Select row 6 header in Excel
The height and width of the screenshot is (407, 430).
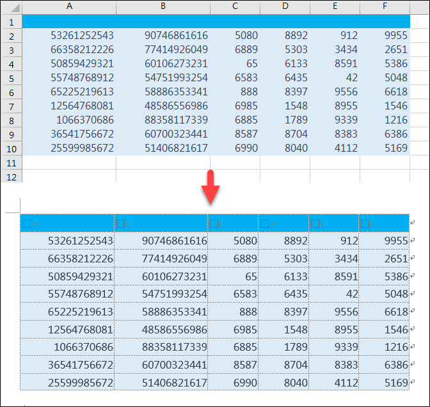[12, 92]
